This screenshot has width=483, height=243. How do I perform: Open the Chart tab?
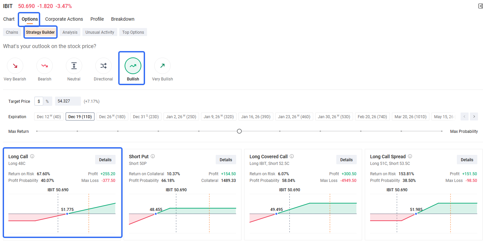(9, 19)
